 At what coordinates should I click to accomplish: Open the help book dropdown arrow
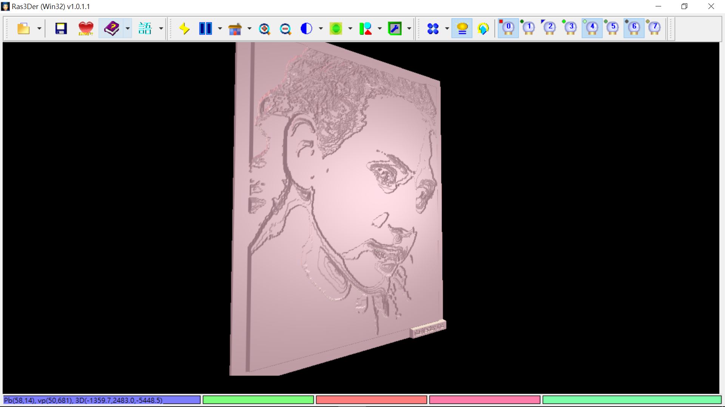127,28
